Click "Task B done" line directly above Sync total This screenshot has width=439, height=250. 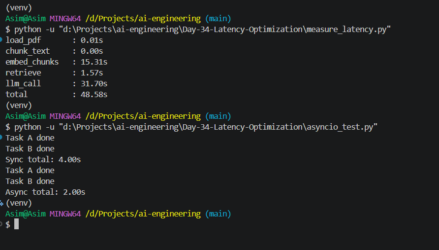point(30,149)
